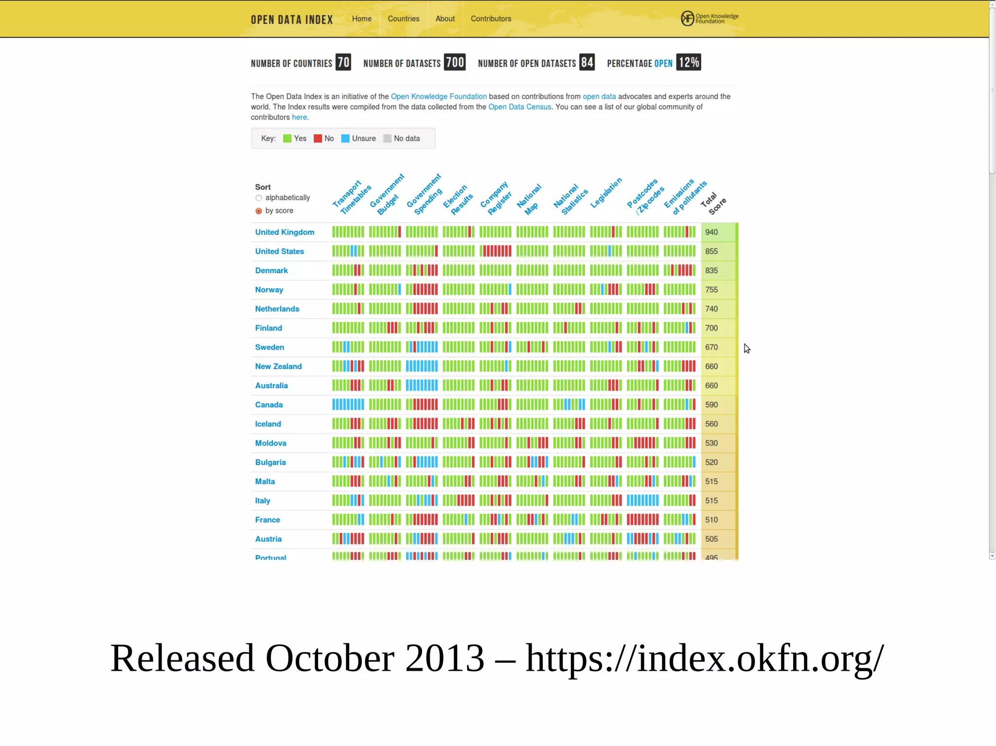Open the United Kingdom country link

pyautogui.click(x=285, y=232)
